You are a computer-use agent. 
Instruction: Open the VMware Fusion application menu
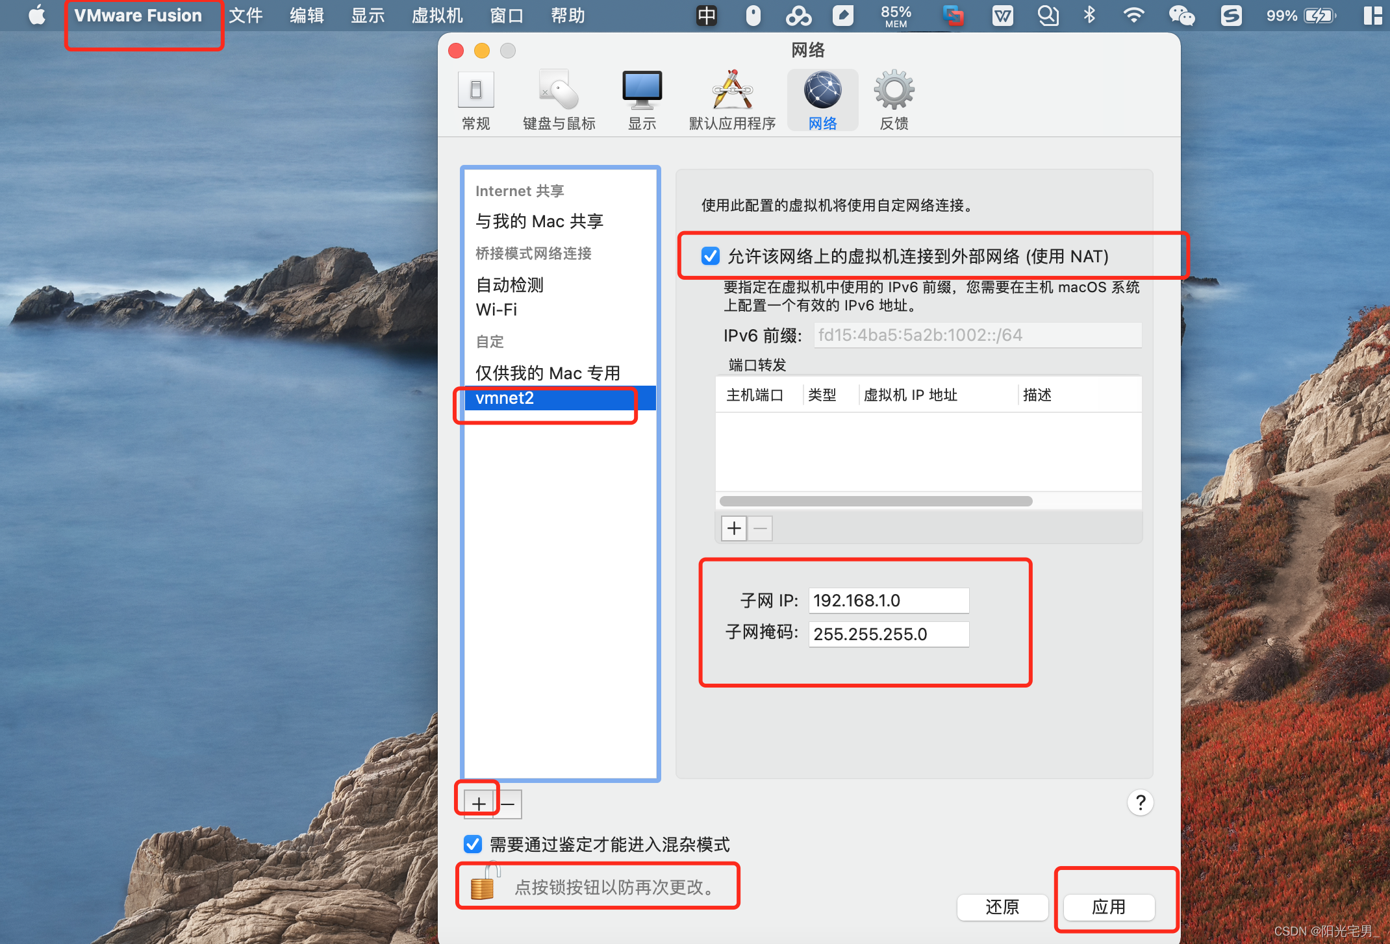[138, 16]
